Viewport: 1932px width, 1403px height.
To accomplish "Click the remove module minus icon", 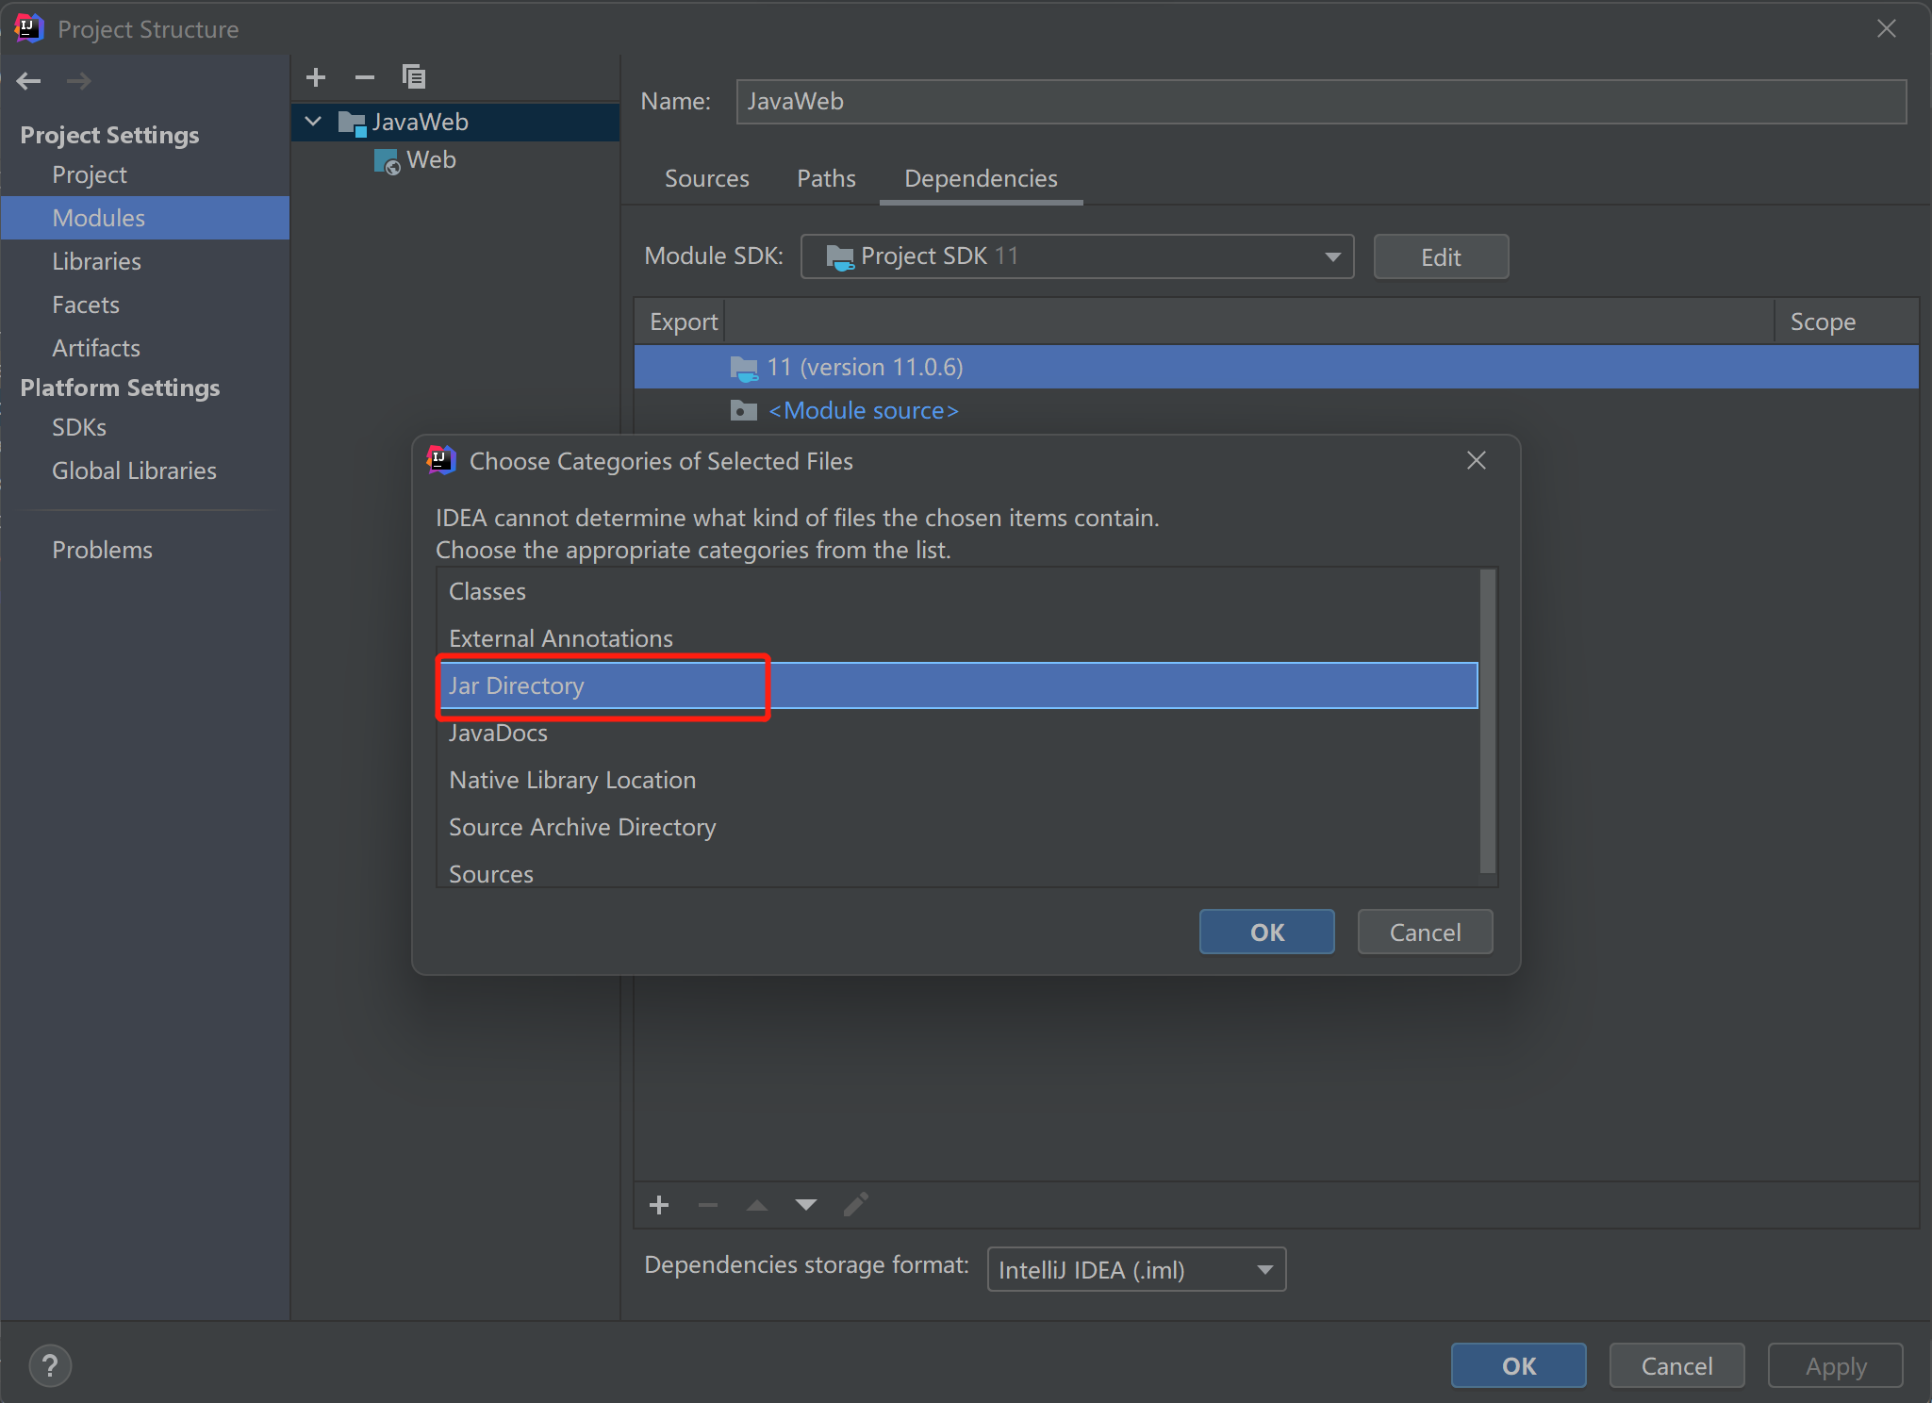I will coord(365,77).
